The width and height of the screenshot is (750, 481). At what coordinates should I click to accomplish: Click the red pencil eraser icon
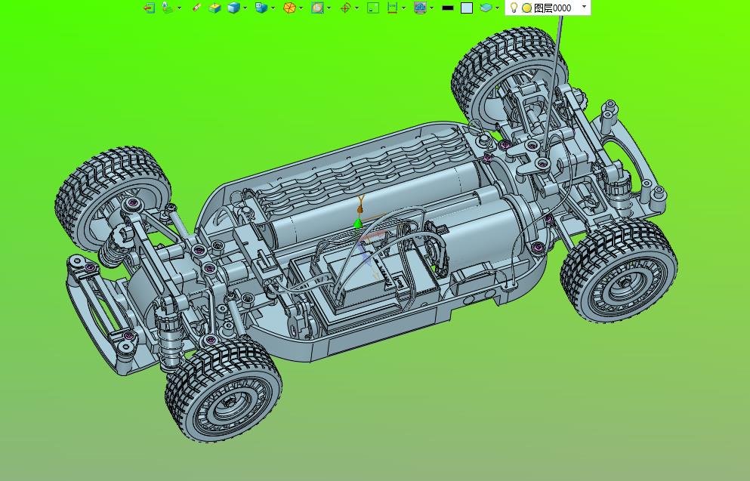point(196,8)
